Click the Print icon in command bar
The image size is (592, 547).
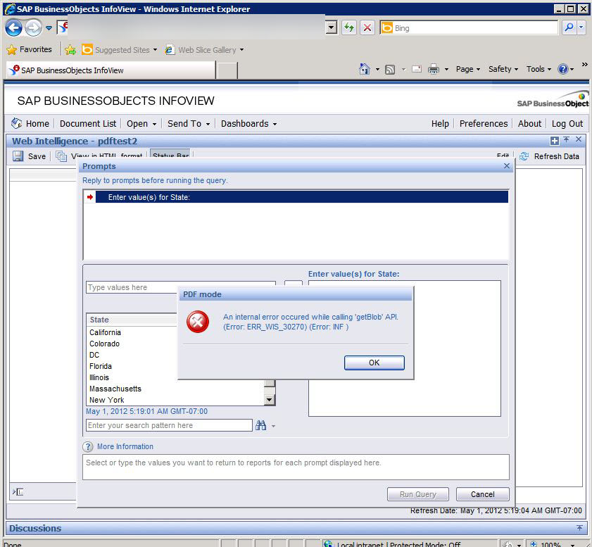pos(434,69)
